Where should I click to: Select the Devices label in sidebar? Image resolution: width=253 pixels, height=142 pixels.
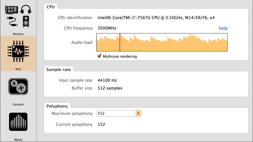click(x=18, y=34)
